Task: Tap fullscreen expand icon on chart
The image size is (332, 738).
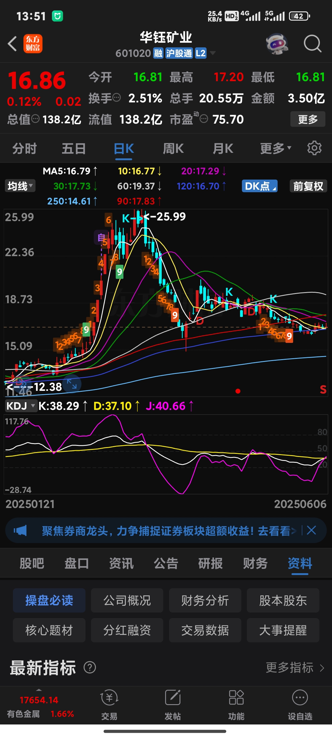Action: click(x=72, y=384)
